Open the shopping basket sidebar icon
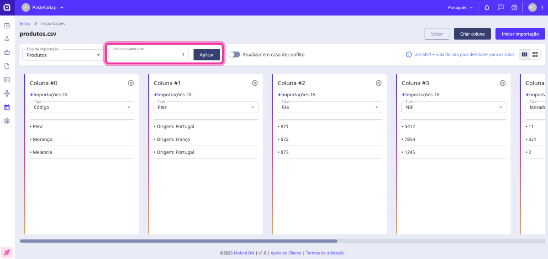This screenshot has height=259, width=548. click(7, 52)
